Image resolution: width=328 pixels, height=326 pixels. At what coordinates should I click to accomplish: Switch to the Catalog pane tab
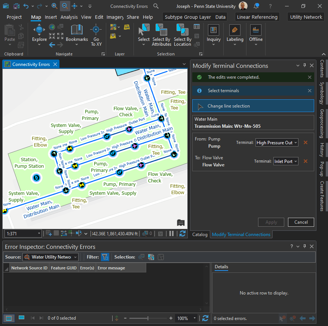click(x=200, y=235)
